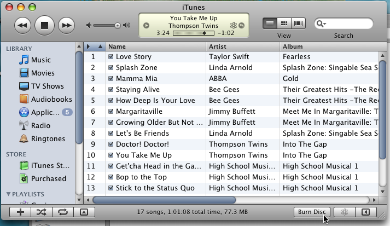Collapse the PLAYLISTS section triangle
The image size is (390, 226).
pos(8,194)
